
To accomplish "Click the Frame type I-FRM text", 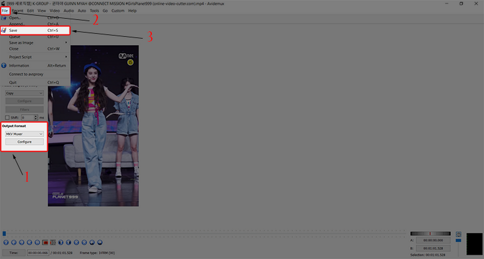I will pos(97,253).
